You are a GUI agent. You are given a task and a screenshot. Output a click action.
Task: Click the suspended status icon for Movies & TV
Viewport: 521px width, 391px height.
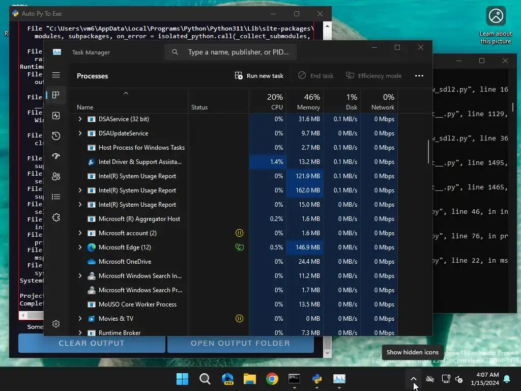coord(239,319)
